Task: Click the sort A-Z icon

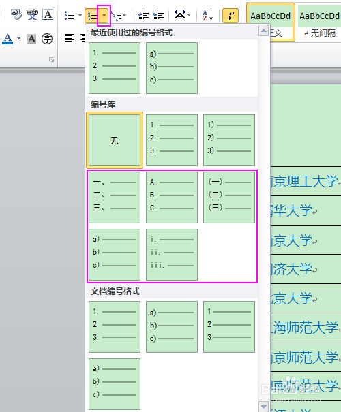Action: [207, 15]
